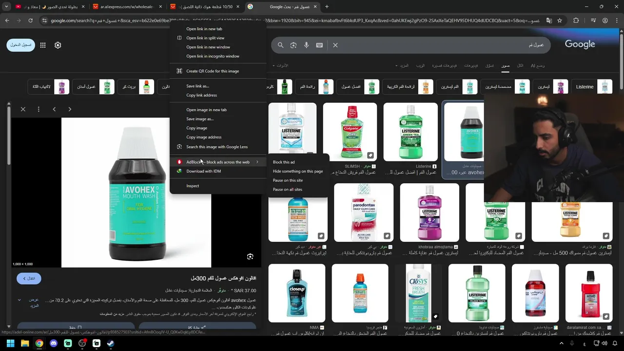Click the blue visit site button
624x351 pixels.
[x=29, y=278]
